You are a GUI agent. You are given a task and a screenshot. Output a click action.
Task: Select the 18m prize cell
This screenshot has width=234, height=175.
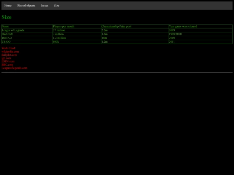point(135,38)
